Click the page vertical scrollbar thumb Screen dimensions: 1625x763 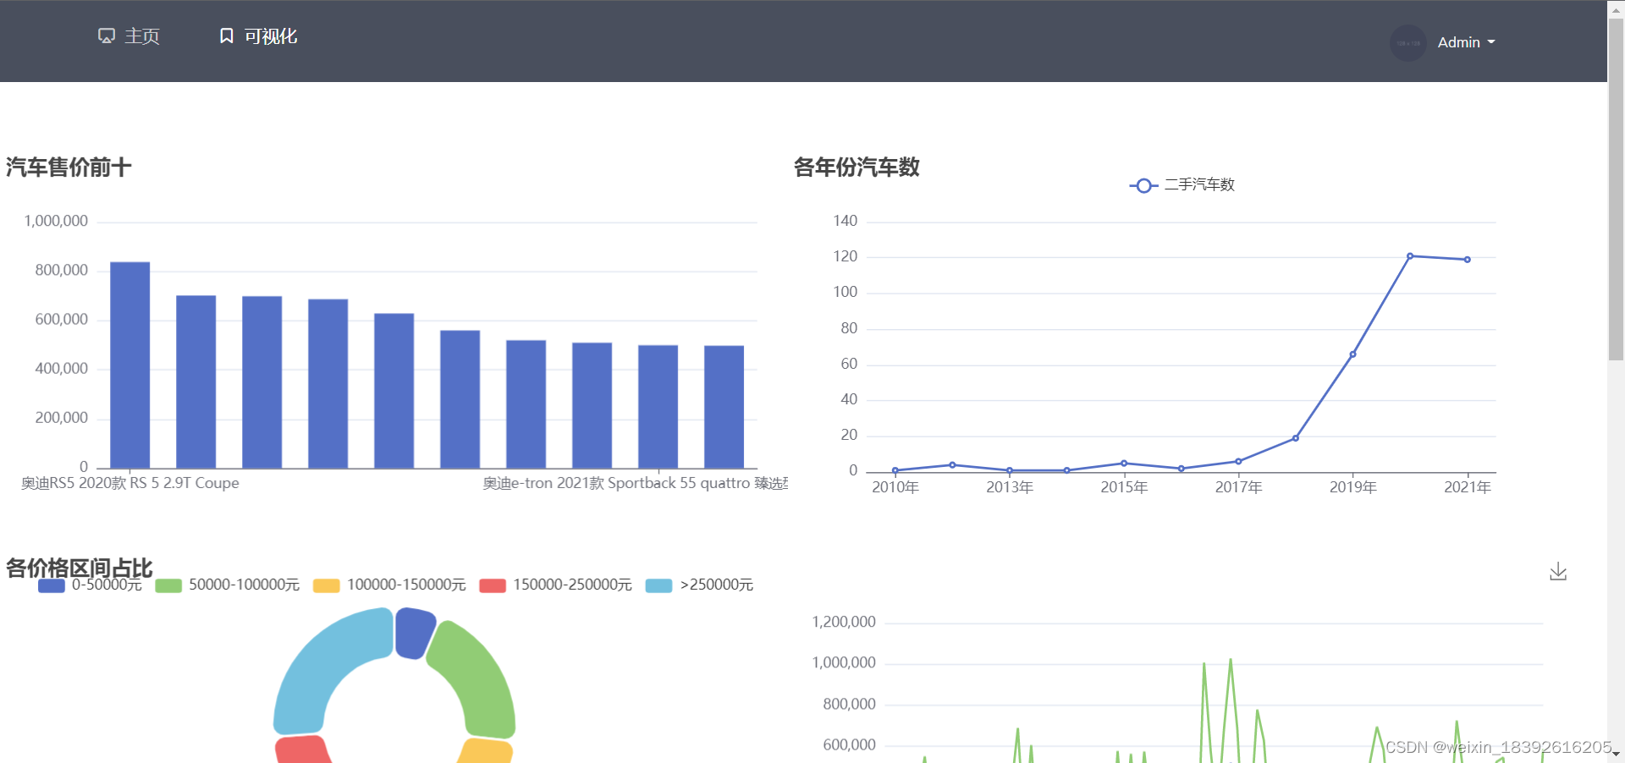pos(1616,190)
